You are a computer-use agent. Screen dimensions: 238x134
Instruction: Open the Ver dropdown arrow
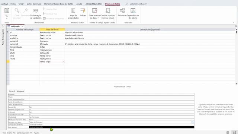point(7,19)
